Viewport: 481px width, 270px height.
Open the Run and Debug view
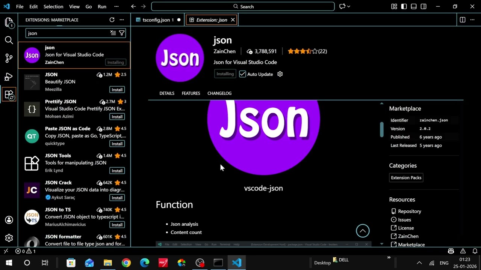pyautogui.click(x=9, y=76)
